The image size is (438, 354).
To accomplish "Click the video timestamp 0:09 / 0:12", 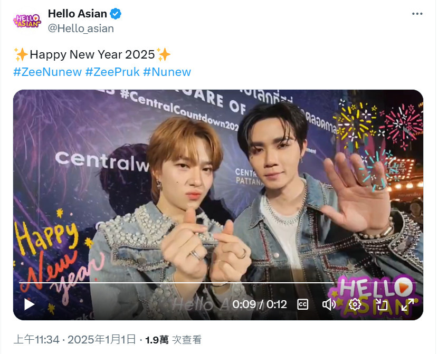I will point(260,304).
